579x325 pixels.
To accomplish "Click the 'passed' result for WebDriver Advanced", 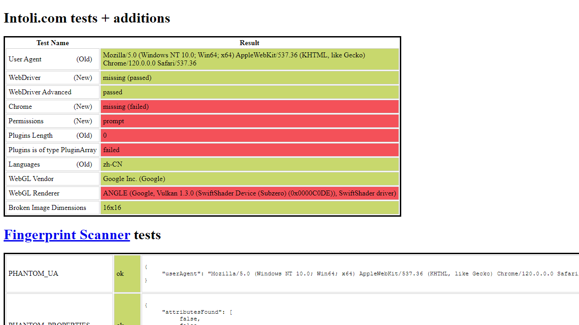I will coord(250,92).
